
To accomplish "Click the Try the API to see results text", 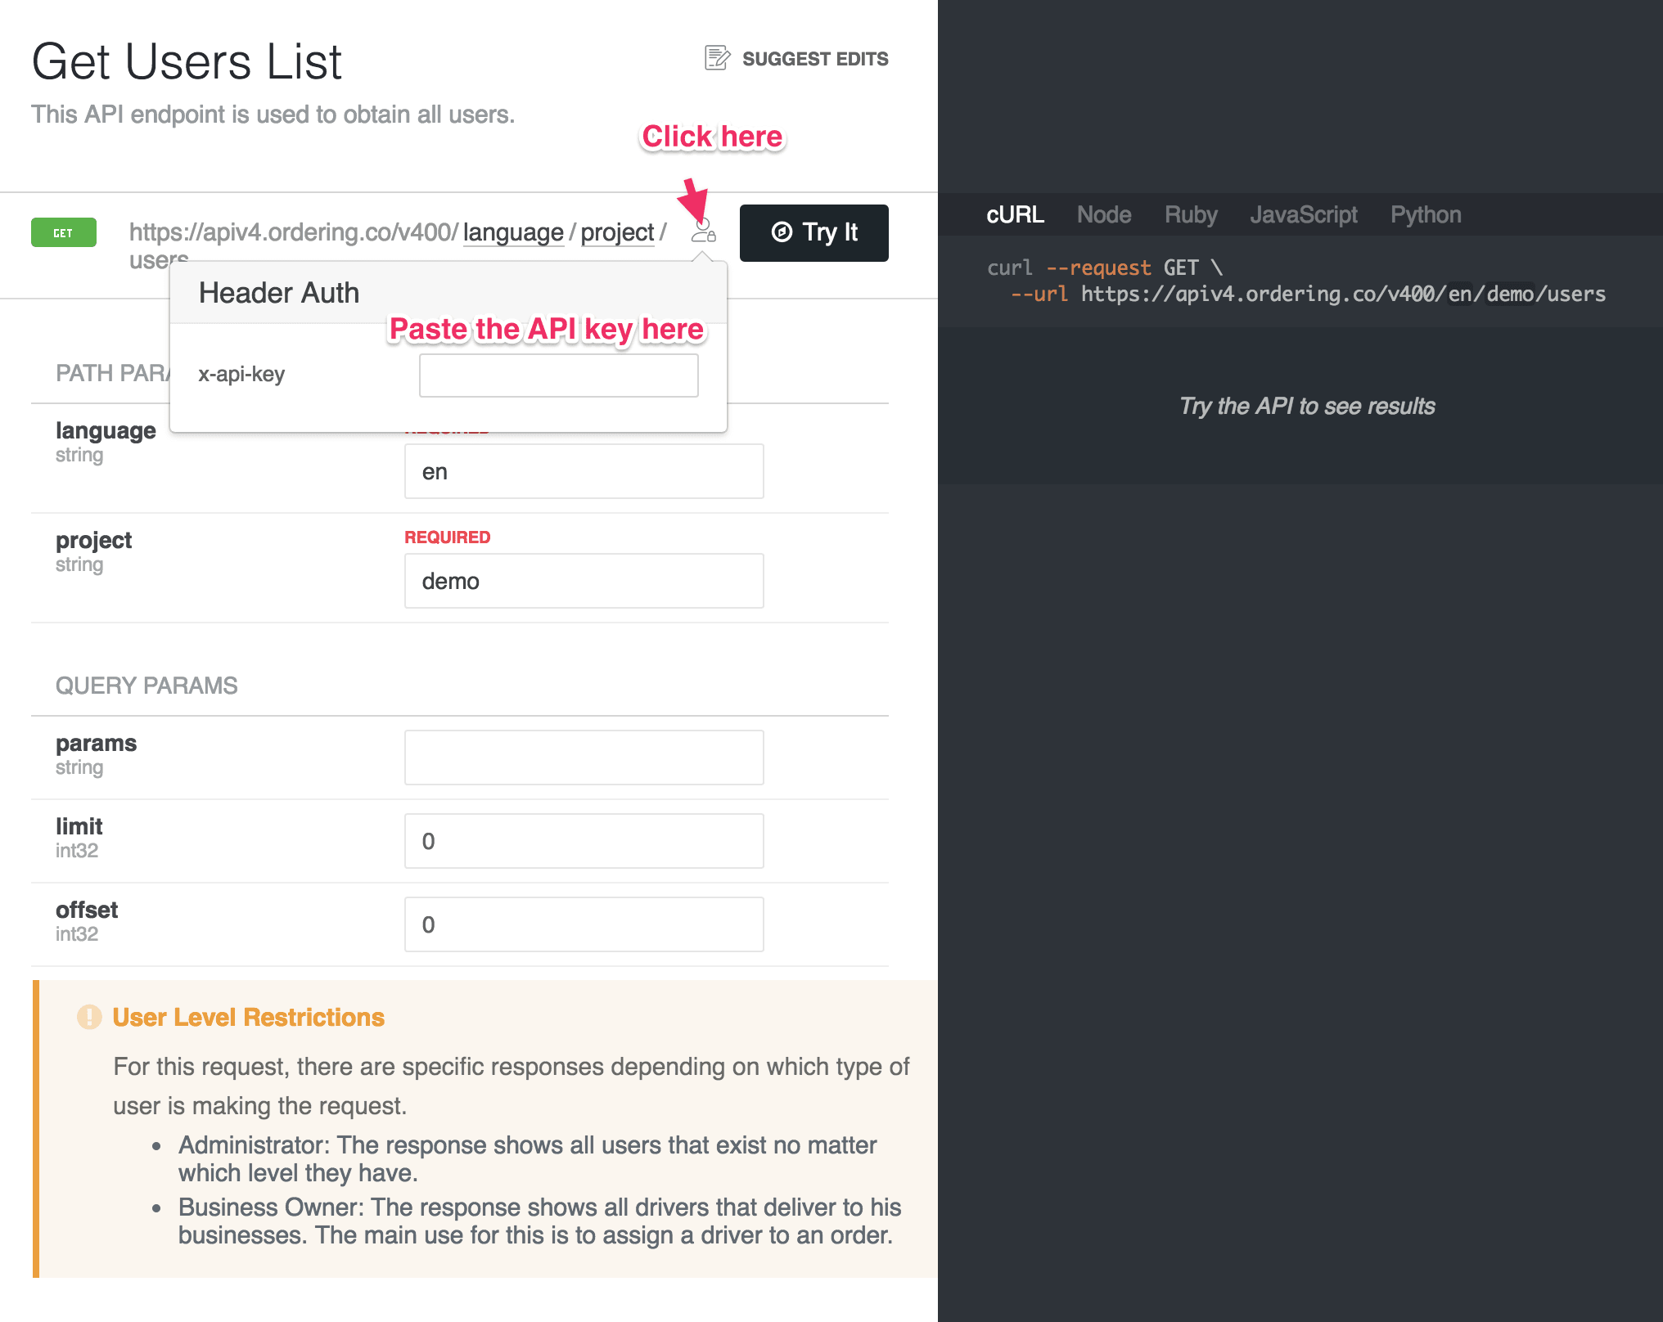I will 1307,406.
